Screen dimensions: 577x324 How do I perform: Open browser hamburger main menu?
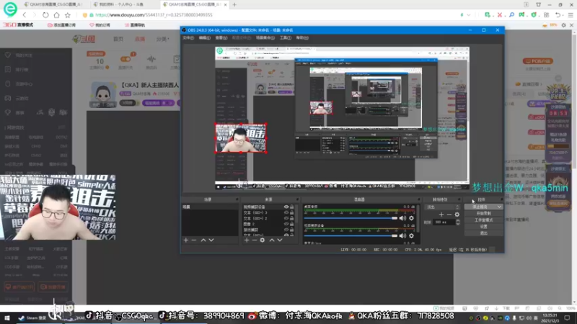(571, 15)
